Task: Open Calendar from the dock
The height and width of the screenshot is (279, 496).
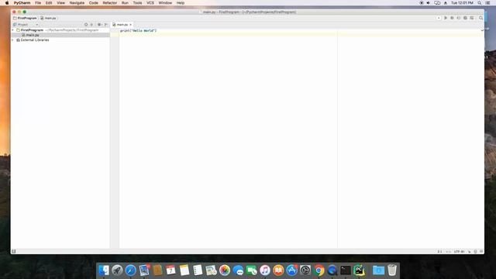Action: 170,270
